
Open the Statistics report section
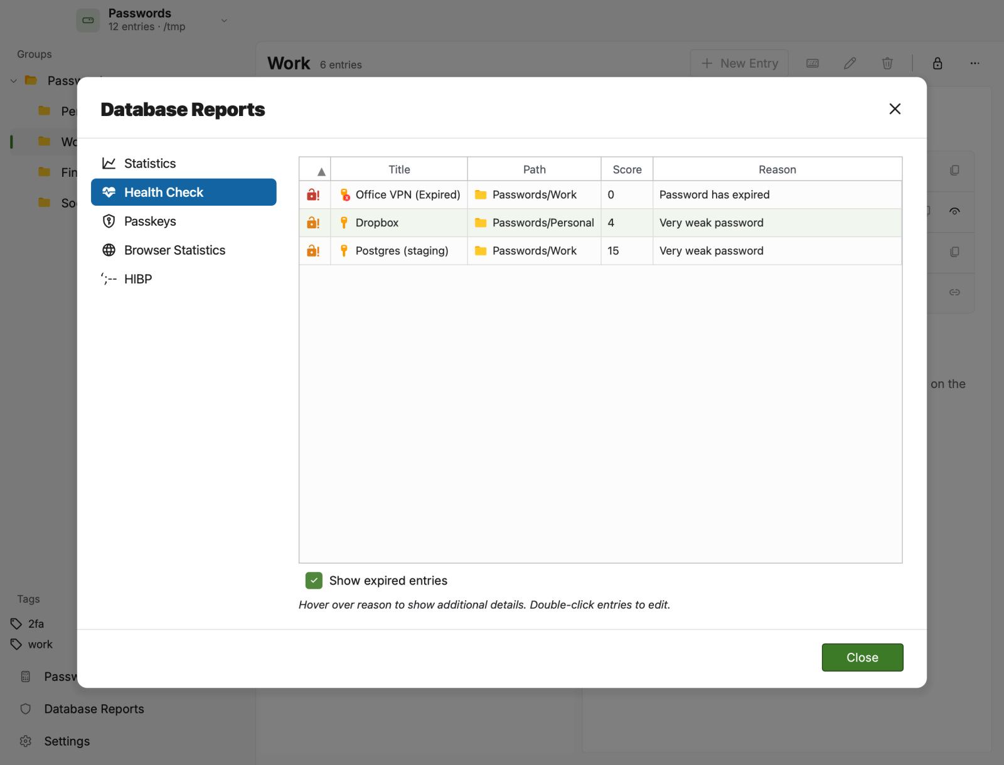click(x=183, y=163)
